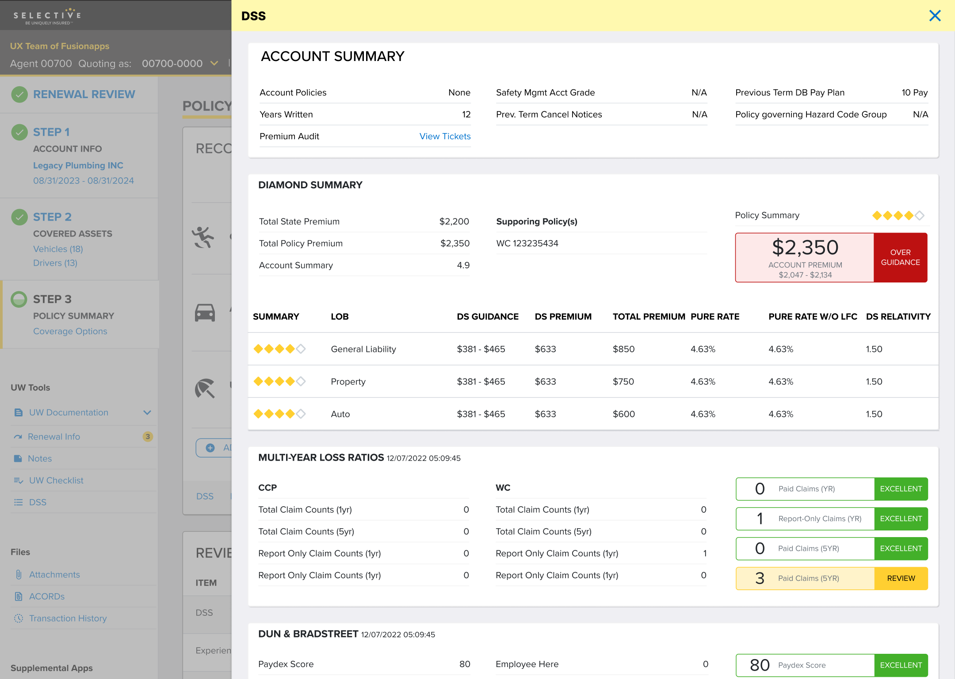Viewport: 955px width, 679px height.
Task: Click the Renewal Info arrow icon
Action: 18,437
